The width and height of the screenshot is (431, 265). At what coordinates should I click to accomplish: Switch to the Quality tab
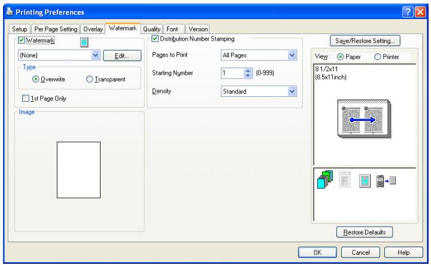(151, 29)
